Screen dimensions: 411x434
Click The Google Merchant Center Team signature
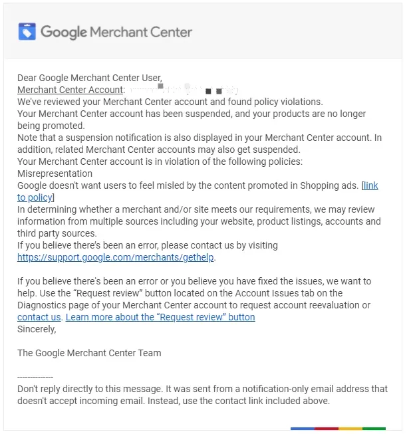coord(89,353)
